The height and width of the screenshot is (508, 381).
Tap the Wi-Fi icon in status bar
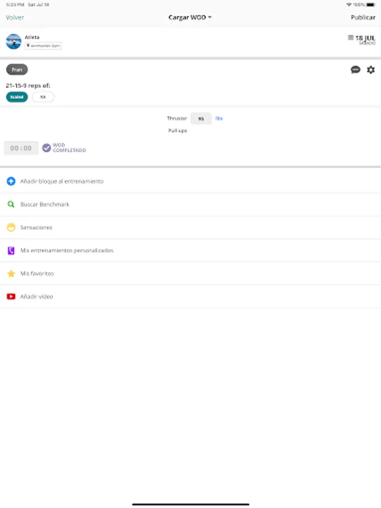click(x=349, y=5)
